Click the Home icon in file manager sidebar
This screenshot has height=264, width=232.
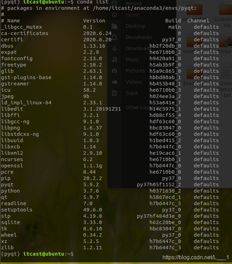(114, 15)
